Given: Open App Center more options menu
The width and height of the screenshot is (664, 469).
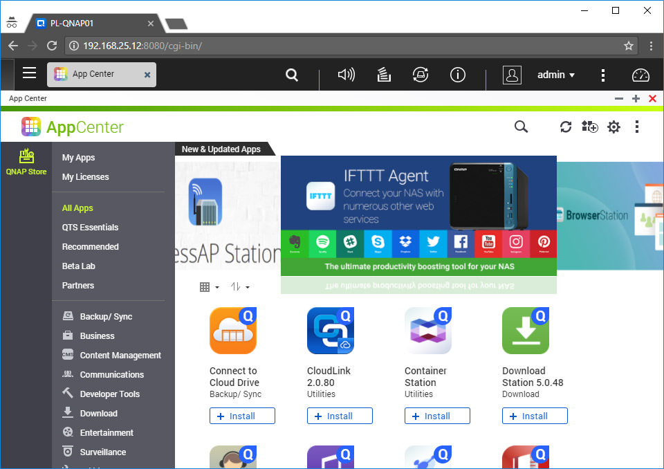Looking at the screenshot, I should 637,127.
